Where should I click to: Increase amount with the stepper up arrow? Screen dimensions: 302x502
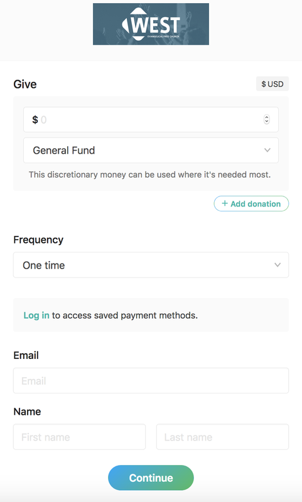click(x=266, y=117)
